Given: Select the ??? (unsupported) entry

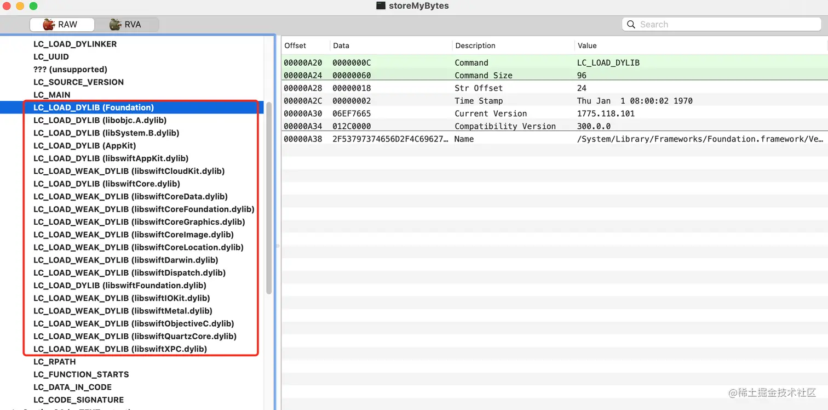Looking at the screenshot, I should point(70,70).
